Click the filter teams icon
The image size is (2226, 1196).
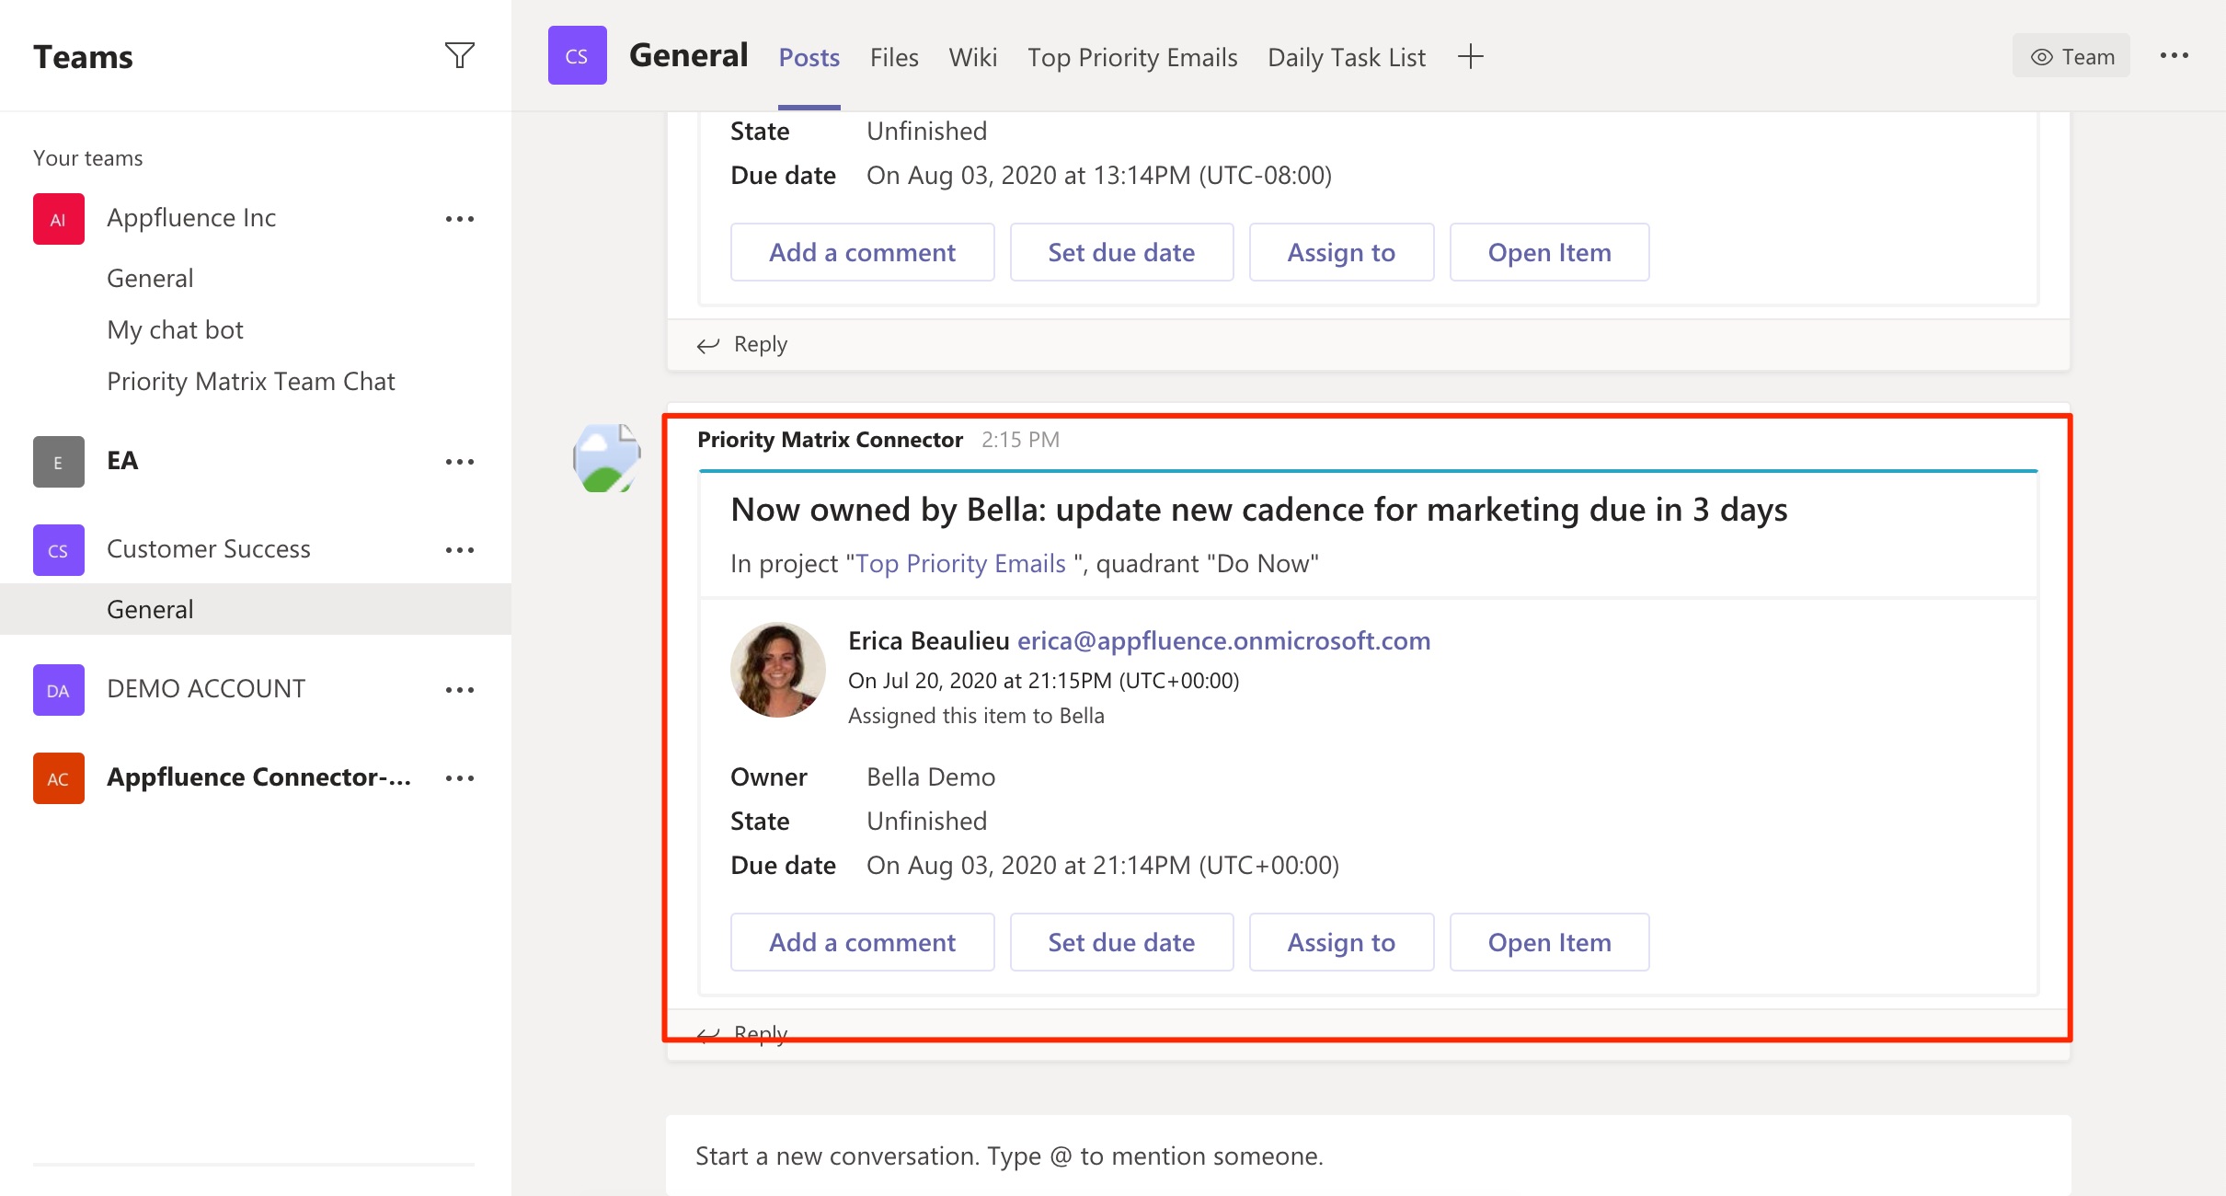point(460,55)
